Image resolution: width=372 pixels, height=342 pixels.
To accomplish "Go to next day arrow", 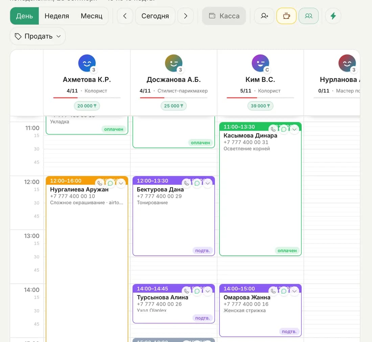I will point(186,16).
